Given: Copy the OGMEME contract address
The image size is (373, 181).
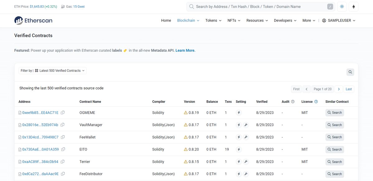Looking at the screenshot, I should 62,112.
